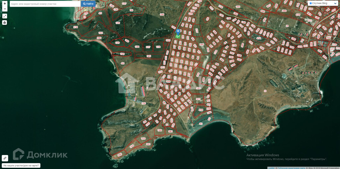Select parcel labeled 3738

coord(75,27)
